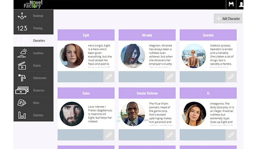This screenshot has height=149, width=257.
Task: Open the Searobin card header
Action: tap(208, 35)
